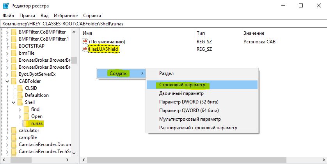The width and height of the screenshot is (327, 164).
Task: Click tree pane scroll up arrow
Action: coord(74,32)
